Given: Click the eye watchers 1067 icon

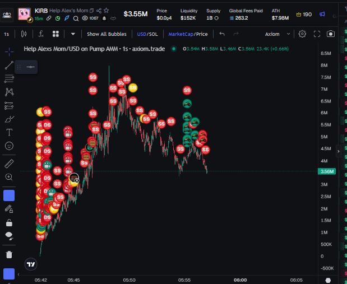Looking at the screenshot, I should [x=90, y=18].
